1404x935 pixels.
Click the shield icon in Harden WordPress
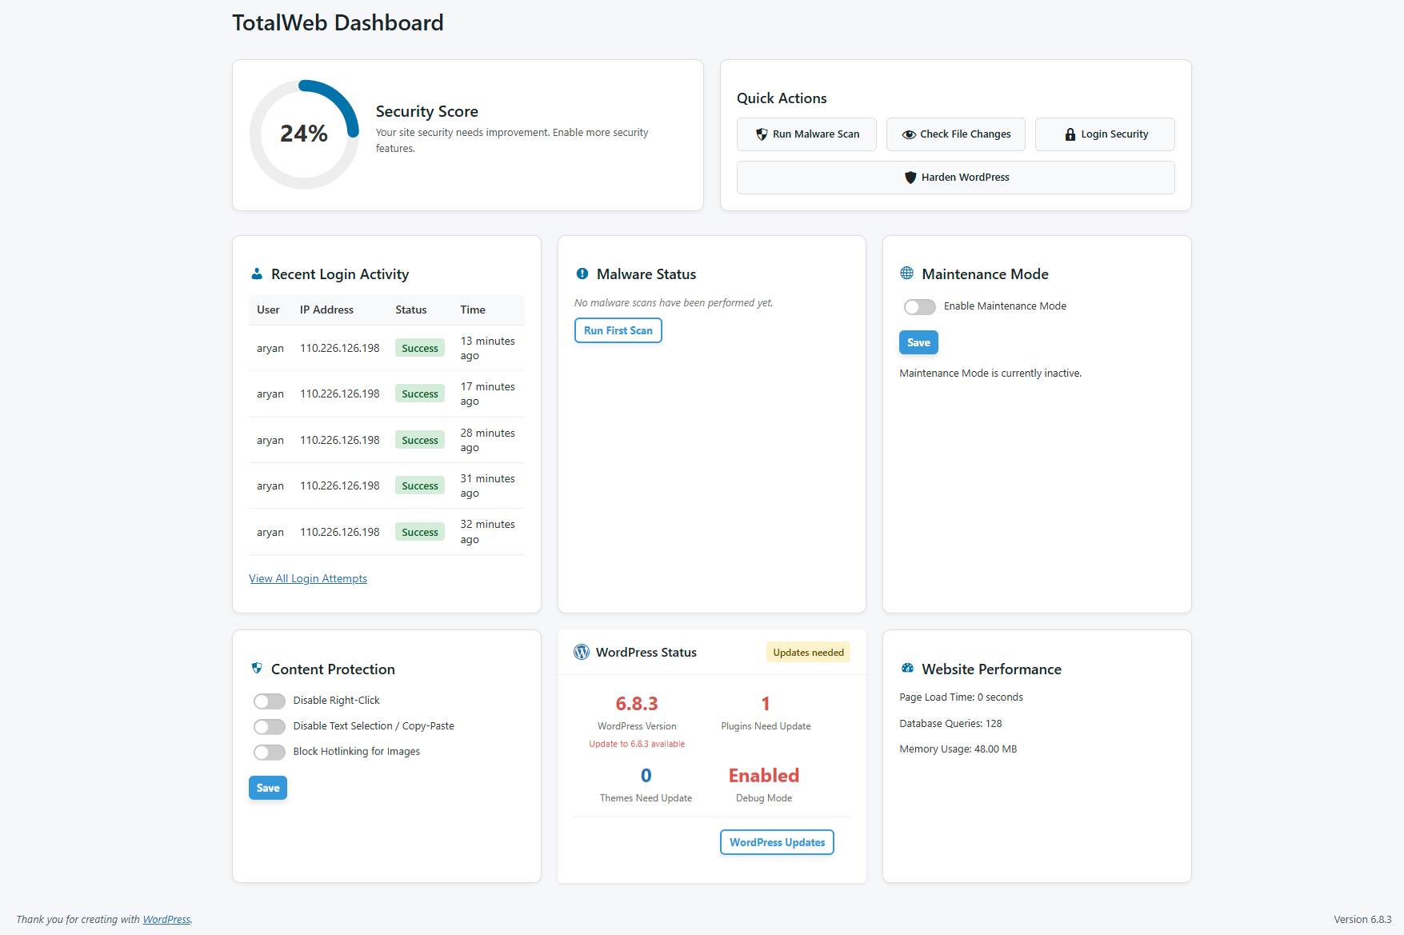tap(910, 178)
